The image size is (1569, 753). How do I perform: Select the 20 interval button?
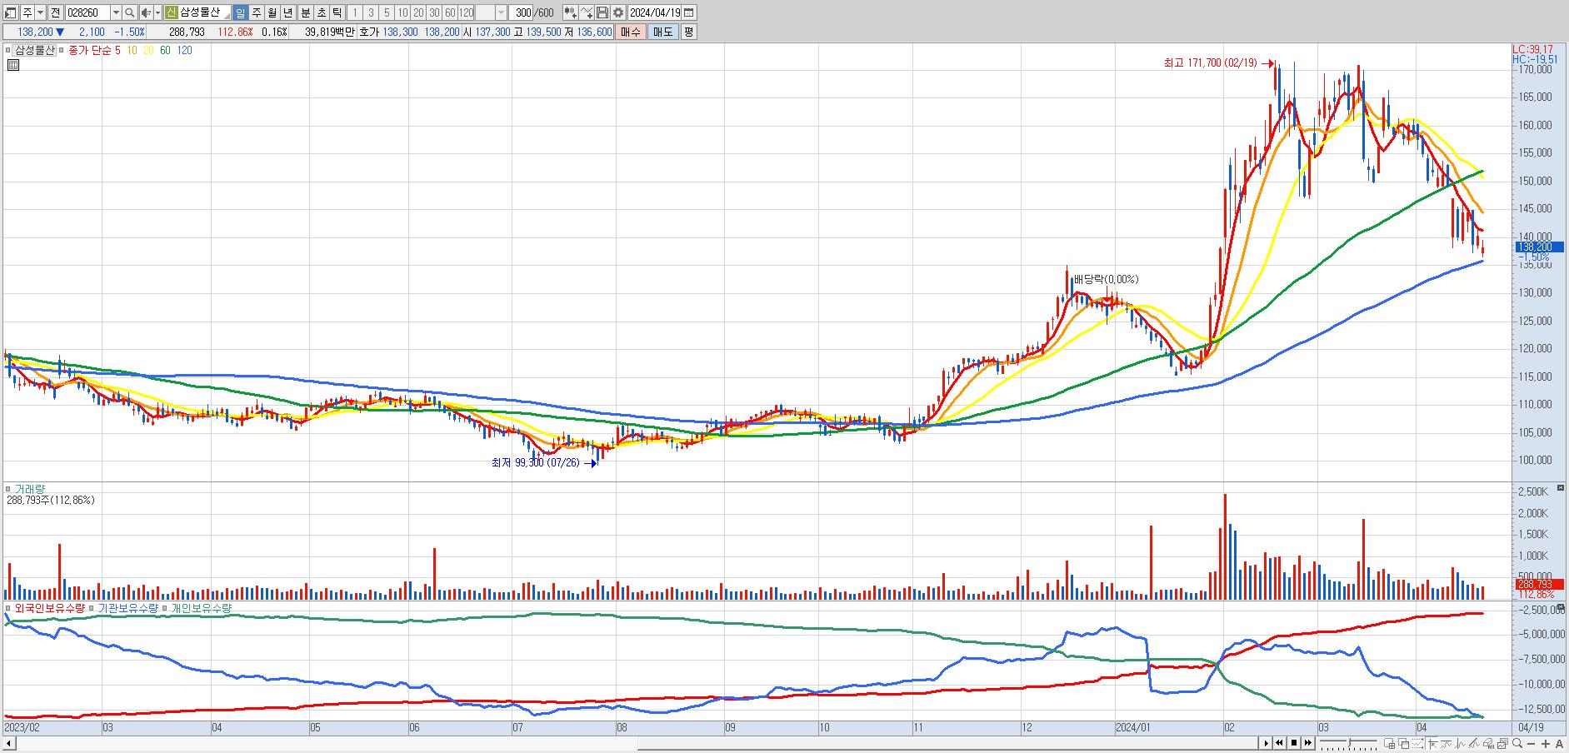(x=418, y=12)
